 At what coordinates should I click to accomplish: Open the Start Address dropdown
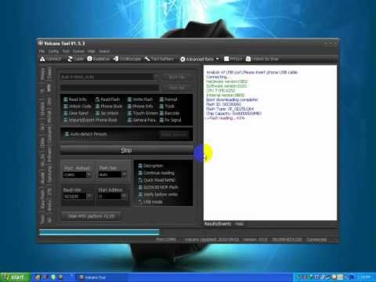coord(124,196)
